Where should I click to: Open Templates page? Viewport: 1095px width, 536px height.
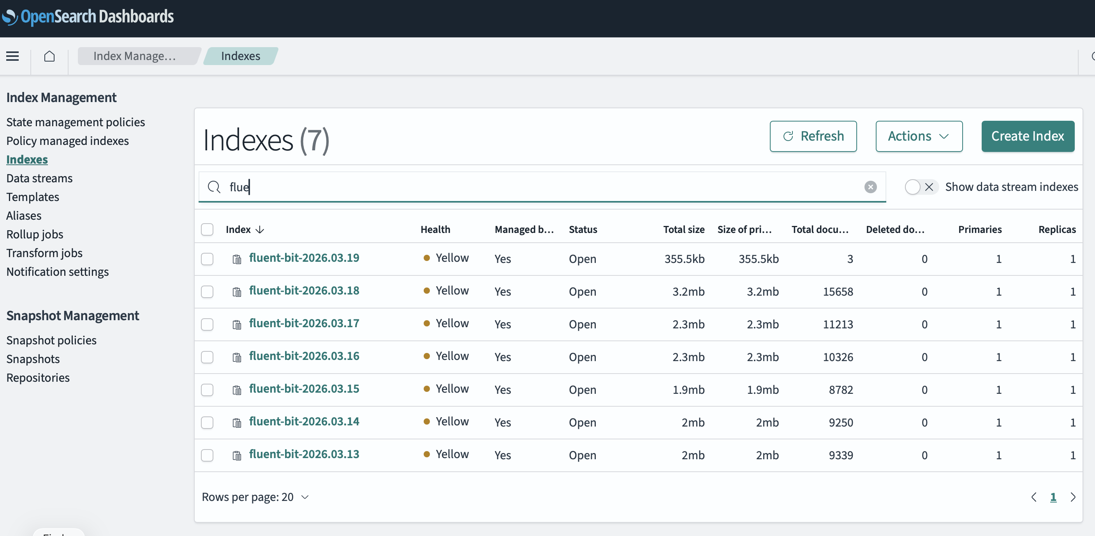click(x=33, y=197)
